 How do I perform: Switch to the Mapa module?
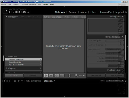tap(84, 12)
